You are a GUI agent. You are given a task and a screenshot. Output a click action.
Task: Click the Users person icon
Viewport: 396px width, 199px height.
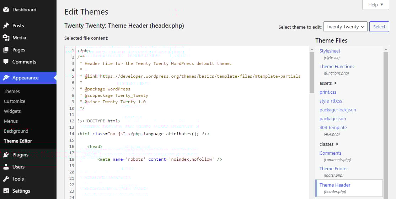coord(6,167)
